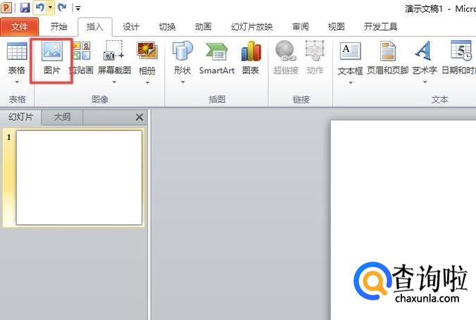This screenshot has height=320, width=476.
Task: Open the 视图 (View) ribbon tab
Action: tap(336, 27)
